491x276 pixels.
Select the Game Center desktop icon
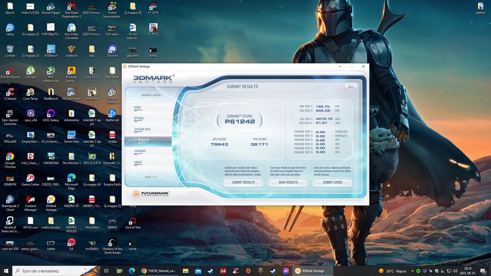[30, 180]
